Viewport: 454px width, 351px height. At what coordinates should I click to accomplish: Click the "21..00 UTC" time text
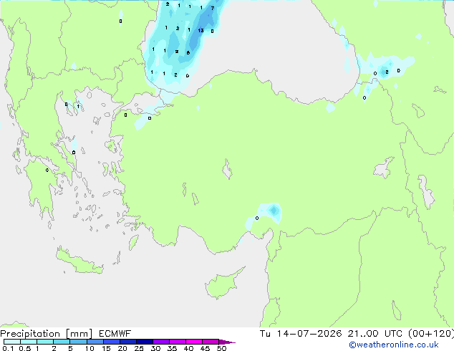[x=375, y=334]
